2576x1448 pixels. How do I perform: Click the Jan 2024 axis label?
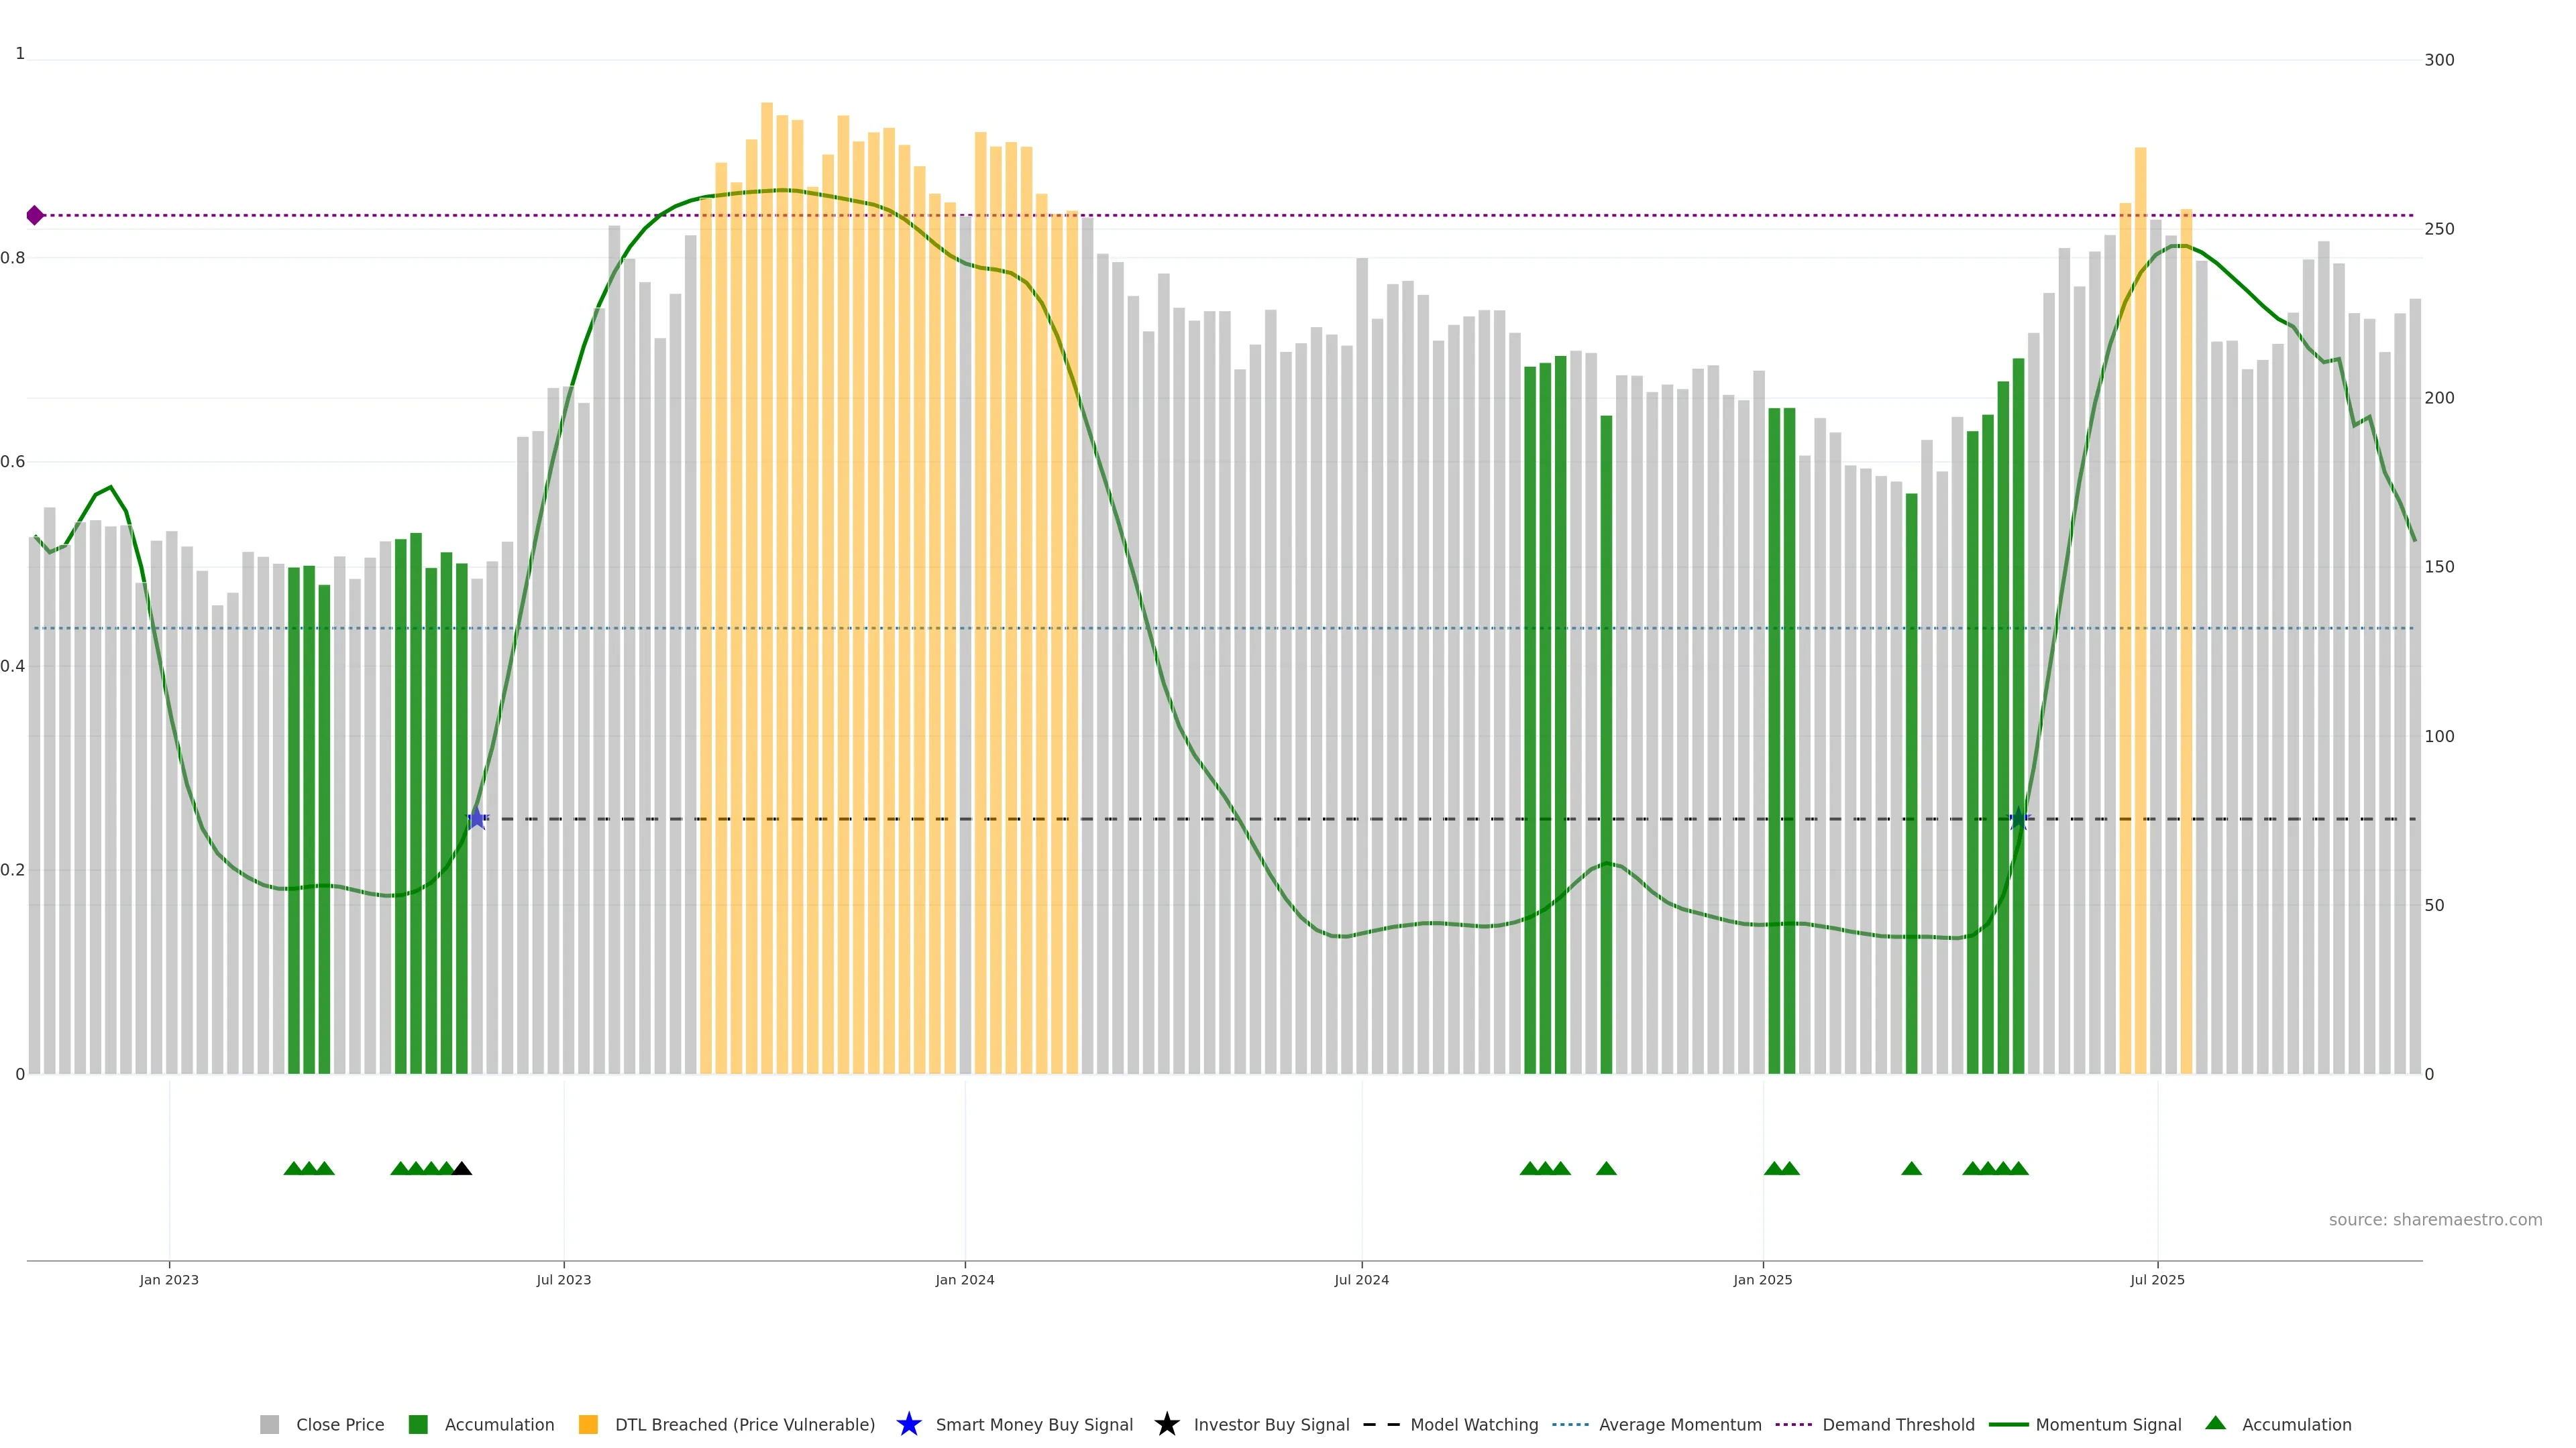[964, 1279]
